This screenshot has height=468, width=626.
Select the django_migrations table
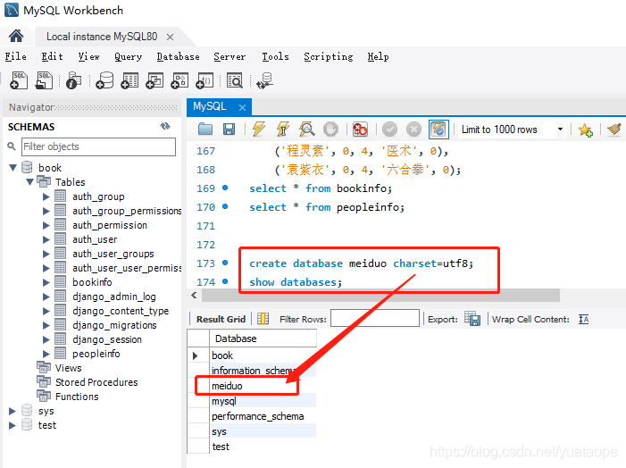(x=114, y=325)
